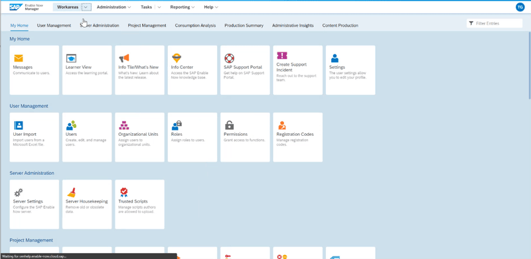Click the filter funnel icon
This screenshot has width=531, height=259.
(x=471, y=23)
